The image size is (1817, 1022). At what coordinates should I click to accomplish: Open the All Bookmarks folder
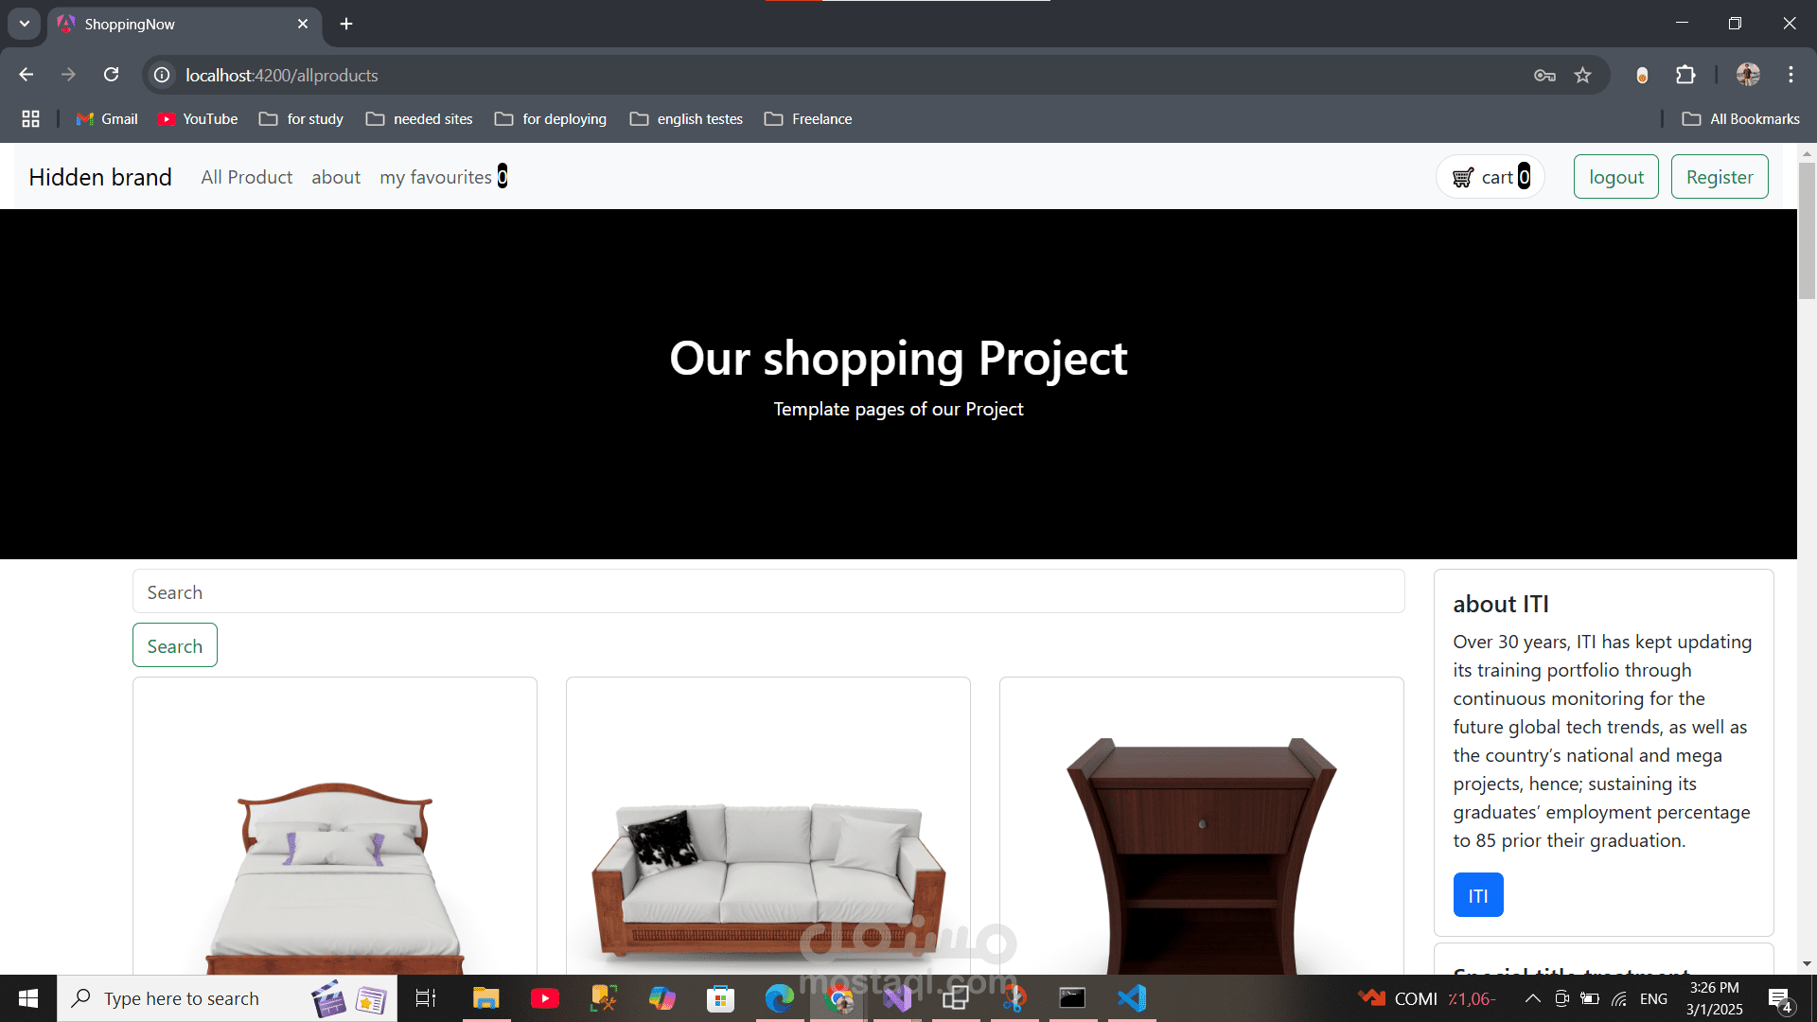pyautogui.click(x=1740, y=119)
